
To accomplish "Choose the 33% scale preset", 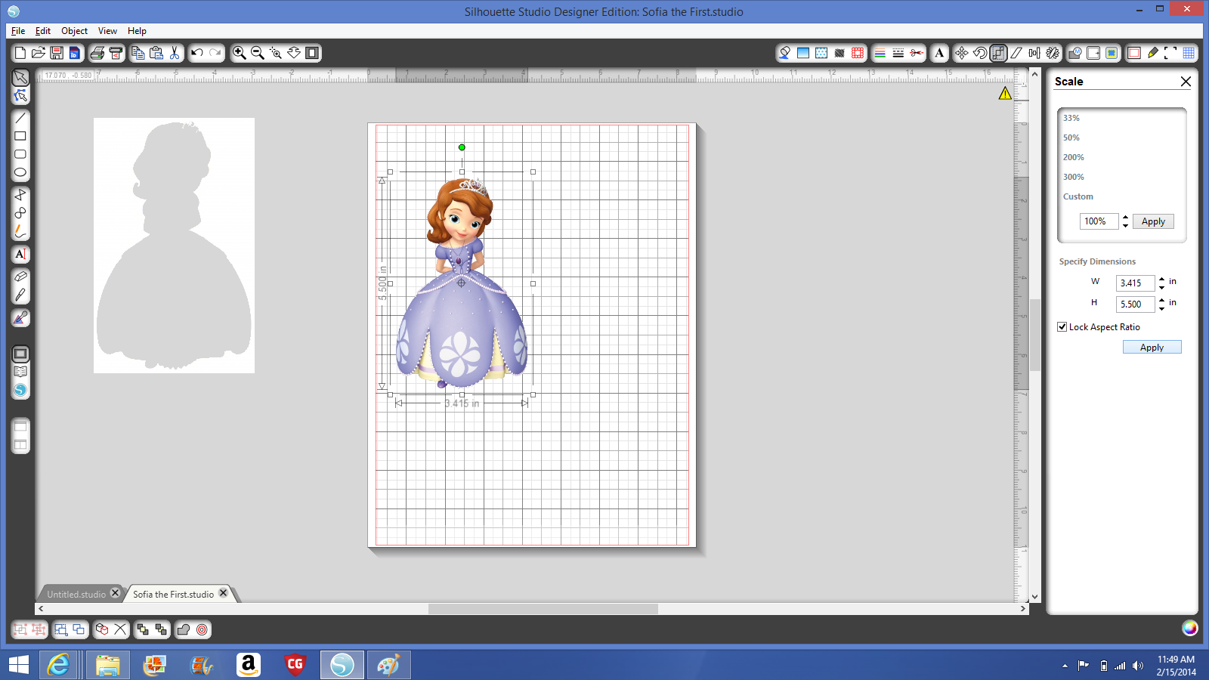I will (x=1071, y=118).
